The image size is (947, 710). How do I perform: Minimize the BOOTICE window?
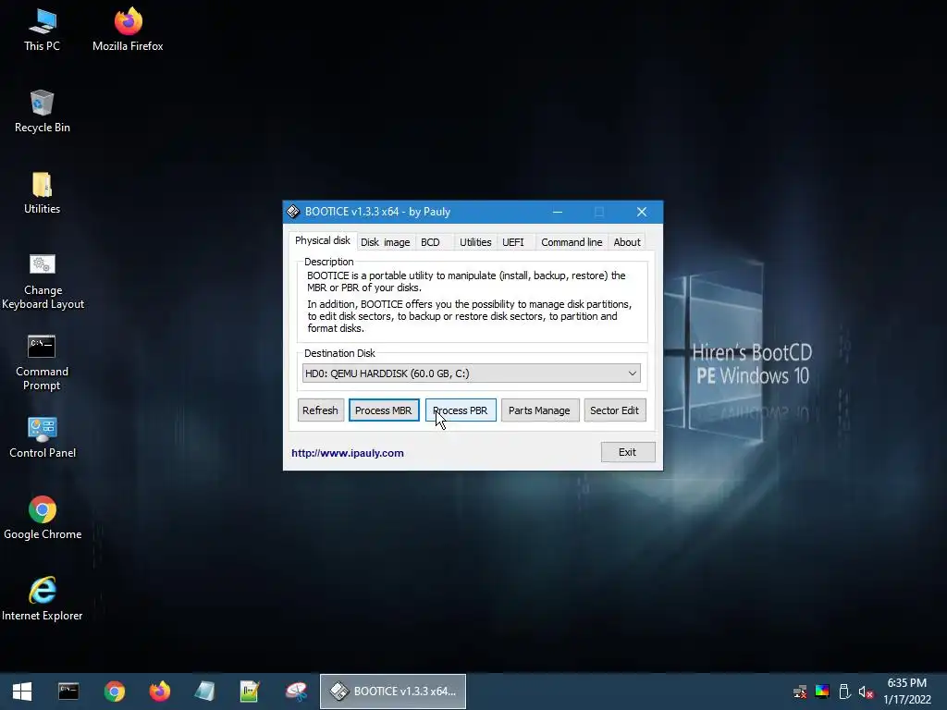(558, 212)
